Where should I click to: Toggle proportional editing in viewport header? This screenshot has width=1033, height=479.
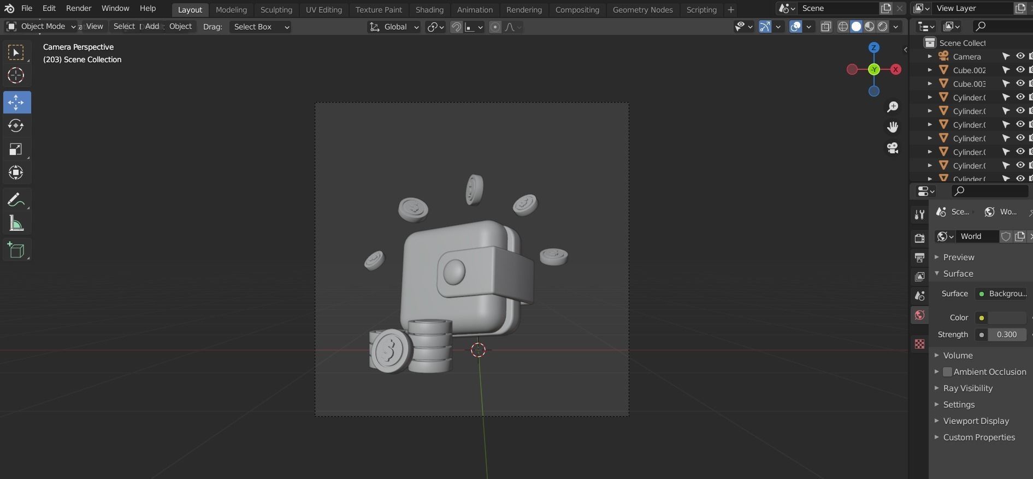pos(495,27)
